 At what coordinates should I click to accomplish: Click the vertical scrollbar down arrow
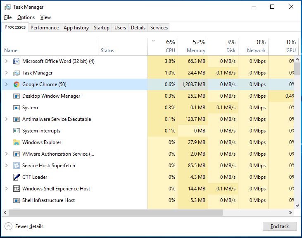coord(297,206)
